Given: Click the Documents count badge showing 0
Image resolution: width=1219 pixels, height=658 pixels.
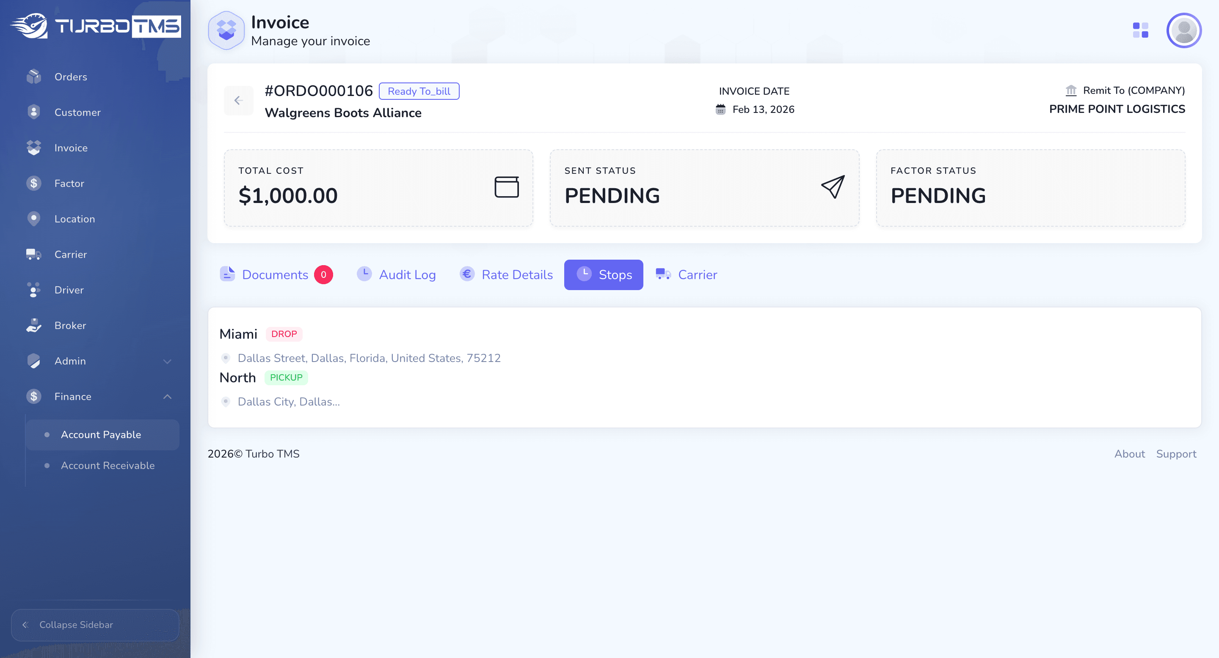Looking at the screenshot, I should click(x=324, y=274).
